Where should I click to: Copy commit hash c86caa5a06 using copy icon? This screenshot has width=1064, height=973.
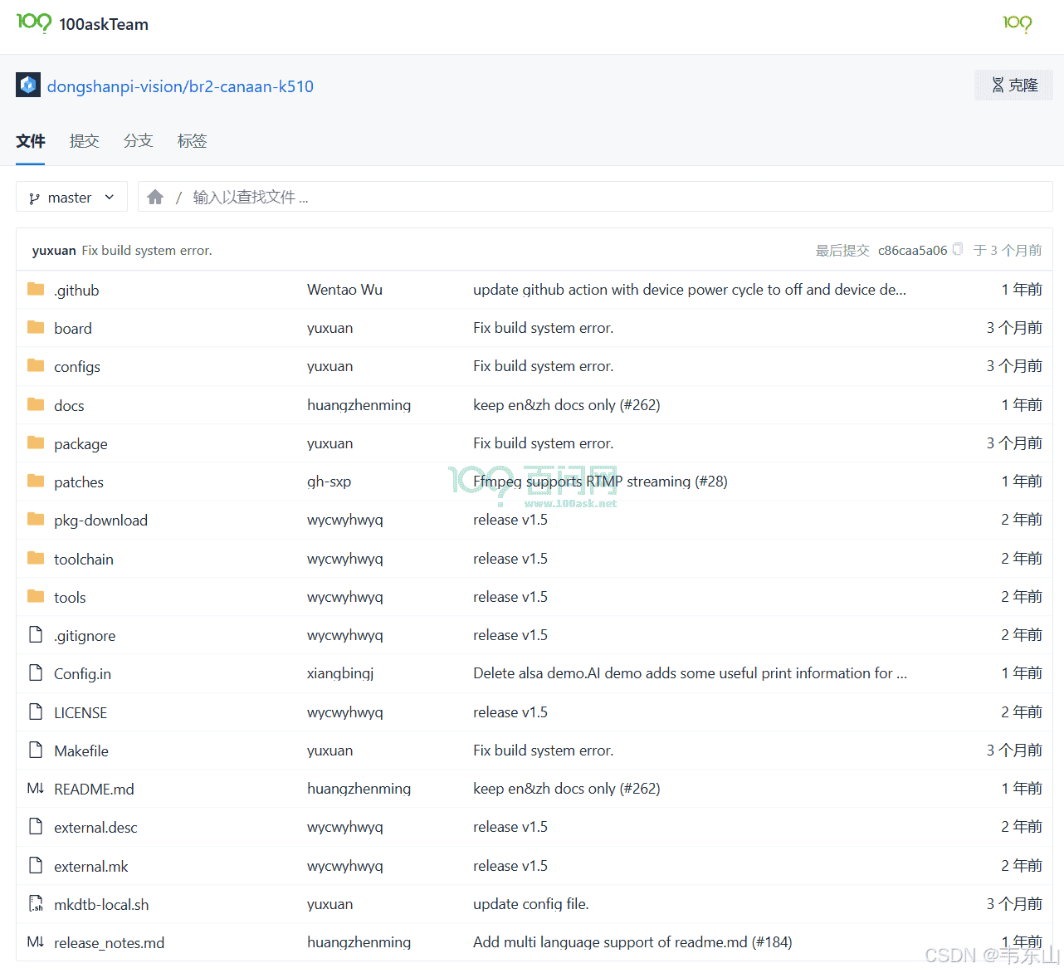pyautogui.click(x=958, y=249)
